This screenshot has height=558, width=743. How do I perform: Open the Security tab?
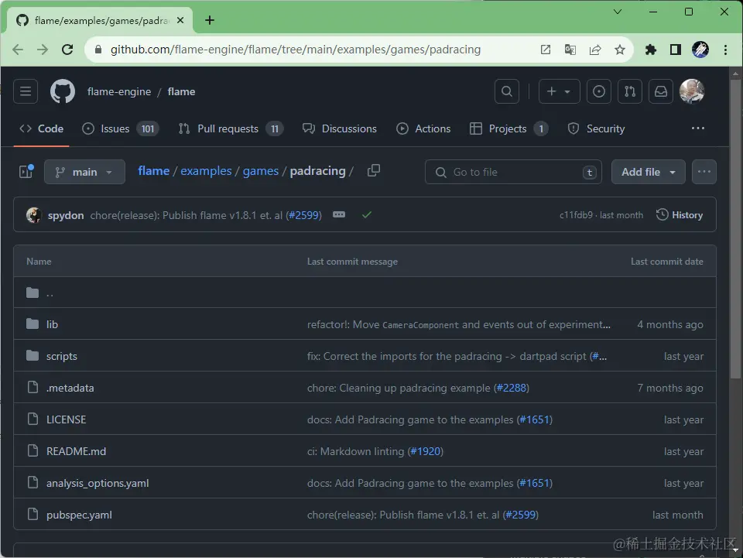tap(596, 128)
